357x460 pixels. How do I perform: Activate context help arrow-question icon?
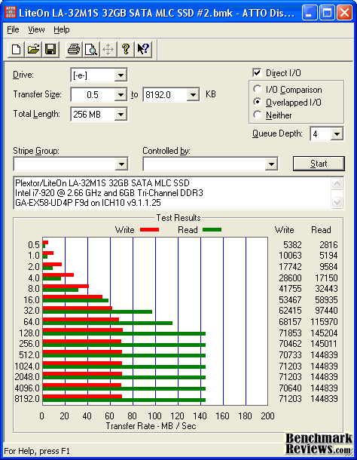point(143,49)
